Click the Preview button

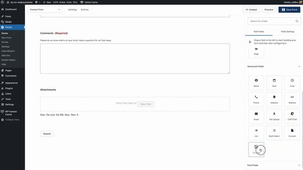pyautogui.click(x=269, y=9)
